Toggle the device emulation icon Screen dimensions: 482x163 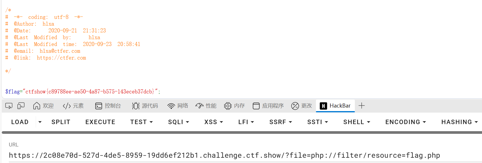pos(21,106)
